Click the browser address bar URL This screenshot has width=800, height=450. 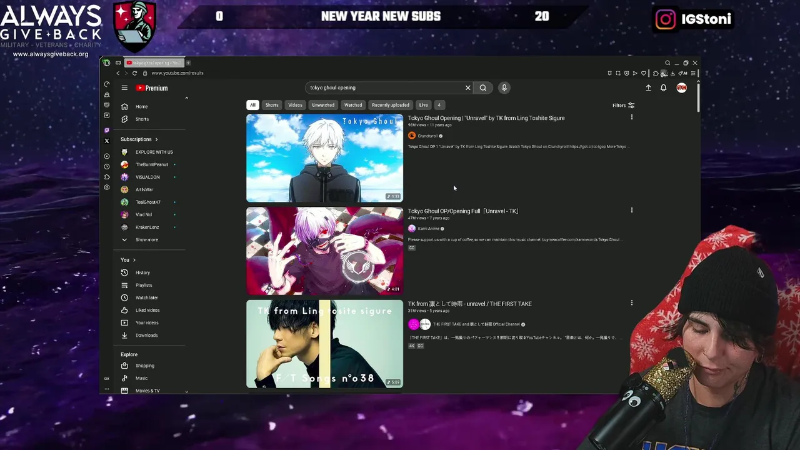[x=177, y=73]
